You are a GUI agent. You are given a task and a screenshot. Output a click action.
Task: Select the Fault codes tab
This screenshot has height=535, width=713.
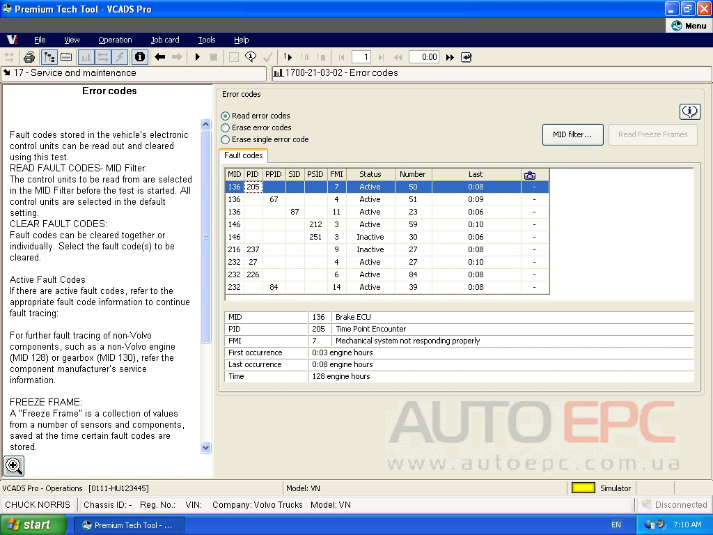243,155
